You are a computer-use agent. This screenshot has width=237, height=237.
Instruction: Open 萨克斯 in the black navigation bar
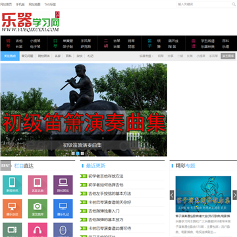(x=86, y=47)
